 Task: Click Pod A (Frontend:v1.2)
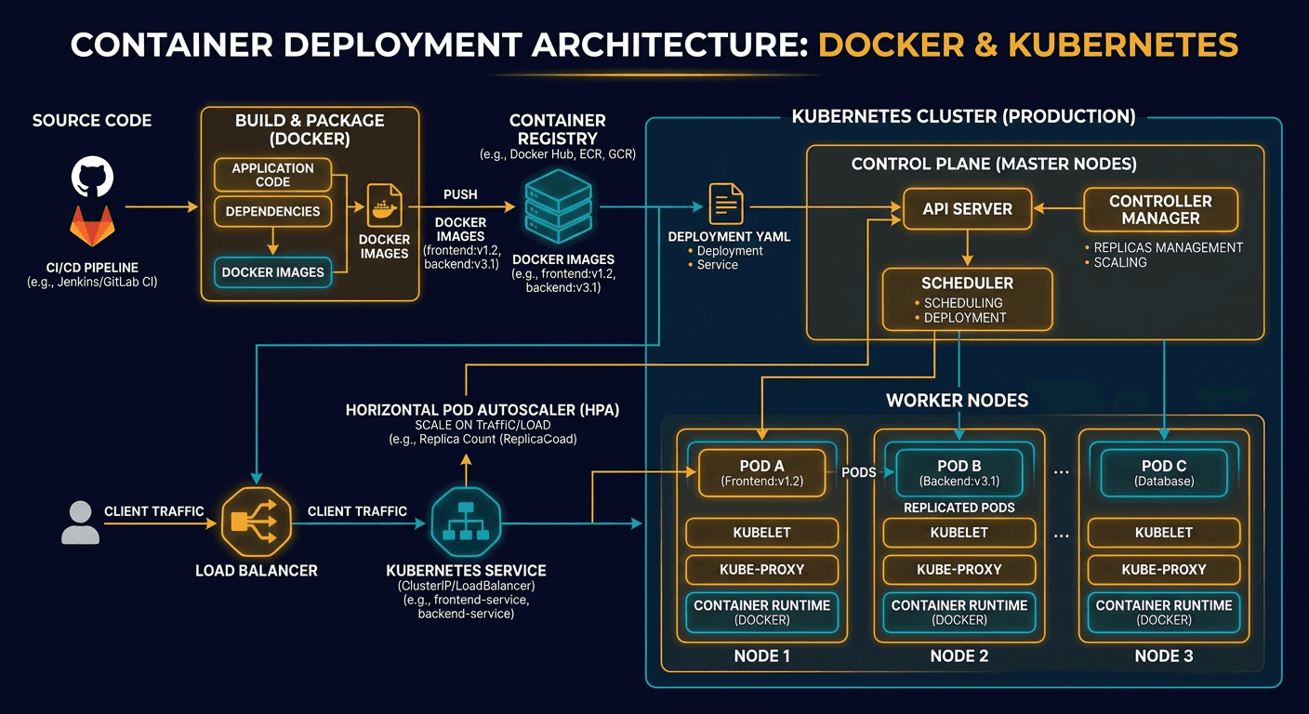(x=761, y=472)
